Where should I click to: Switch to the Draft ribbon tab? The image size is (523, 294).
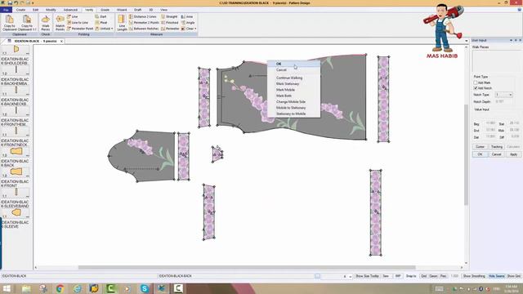(x=138, y=10)
